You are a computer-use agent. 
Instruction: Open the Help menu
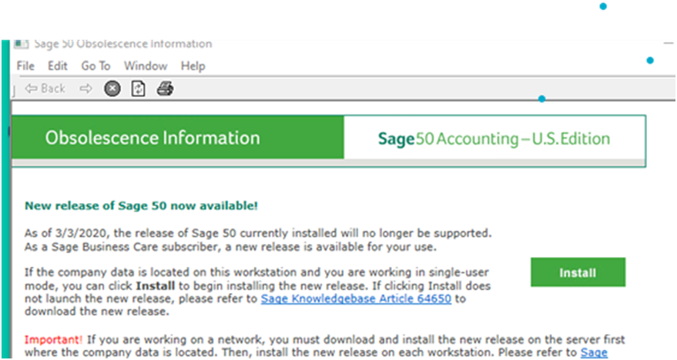pos(193,66)
